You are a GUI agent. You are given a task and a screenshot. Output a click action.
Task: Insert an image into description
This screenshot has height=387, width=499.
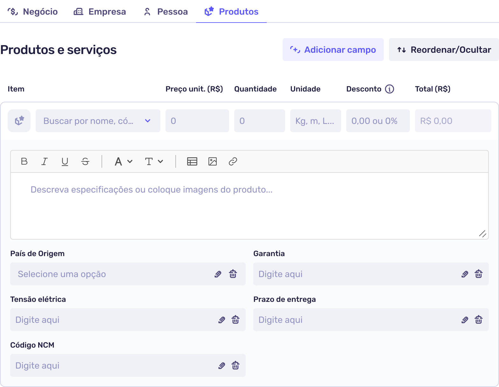(x=213, y=161)
